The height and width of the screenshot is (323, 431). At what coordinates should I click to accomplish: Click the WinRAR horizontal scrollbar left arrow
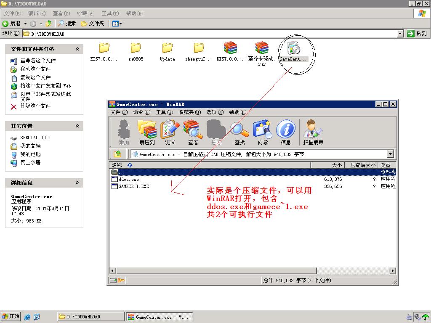pos(112,271)
